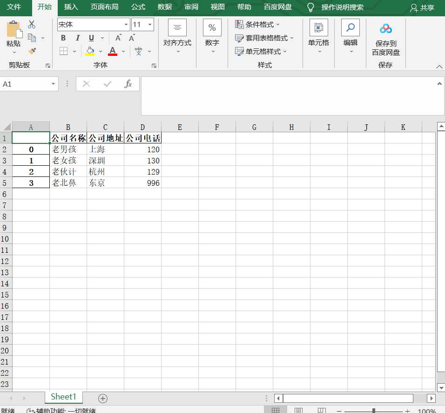Click horizontal scrollbar right arrow
445x413 pixels.
click(x=431, y=398)
